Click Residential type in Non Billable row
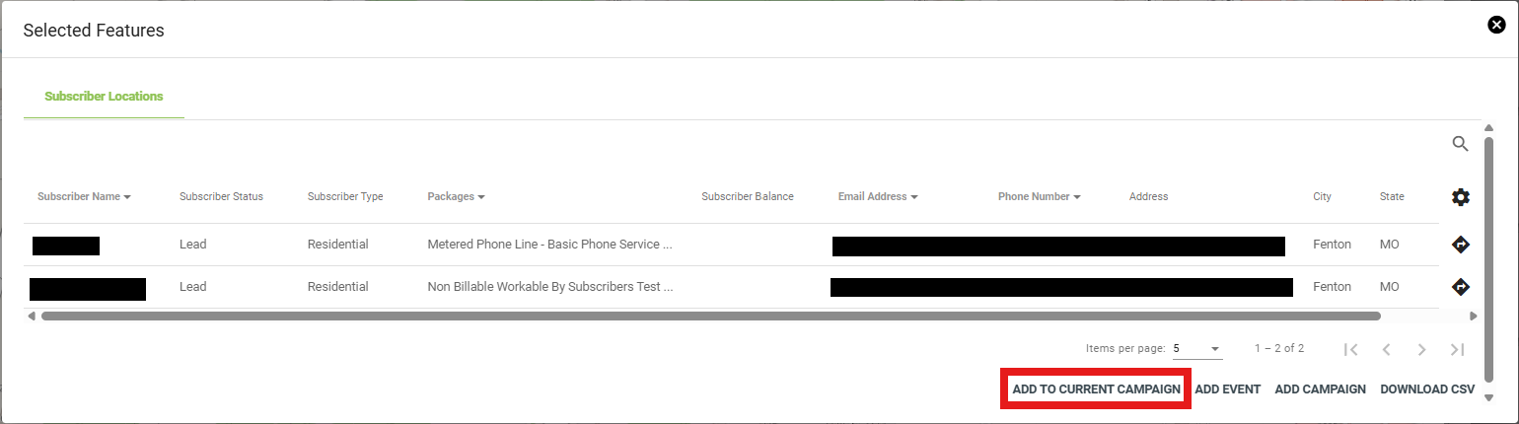The height and width of the screenshot is (424, 1519). coord(337,287)
